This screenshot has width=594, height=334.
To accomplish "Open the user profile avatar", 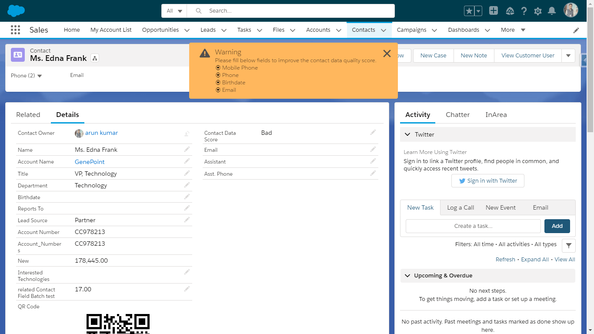I will coord(571,10).
